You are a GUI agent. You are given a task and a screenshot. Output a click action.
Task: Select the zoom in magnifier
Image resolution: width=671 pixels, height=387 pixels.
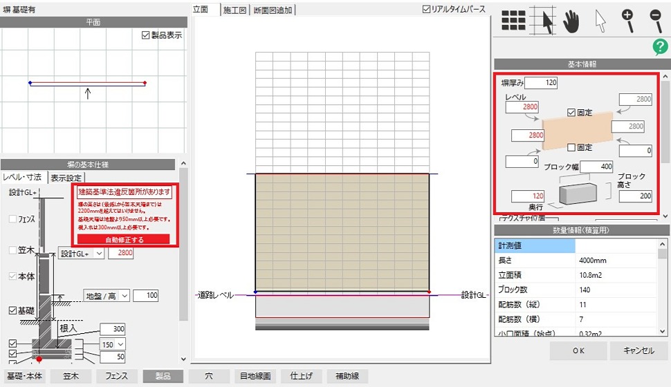[x=628, y=21]
